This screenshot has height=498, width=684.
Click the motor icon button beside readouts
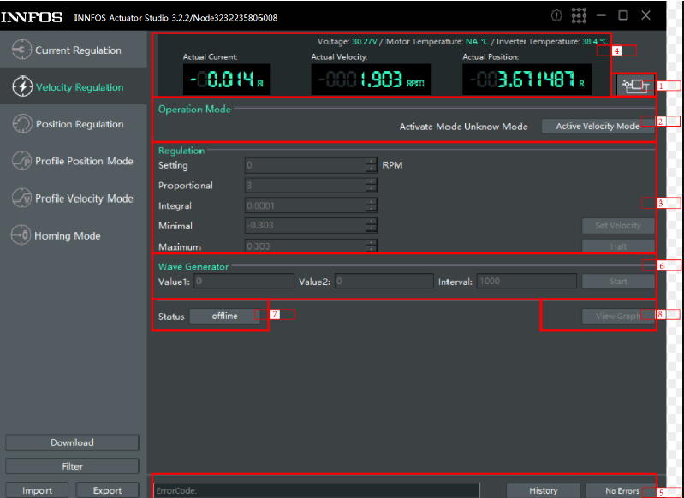tap(633, 86)
